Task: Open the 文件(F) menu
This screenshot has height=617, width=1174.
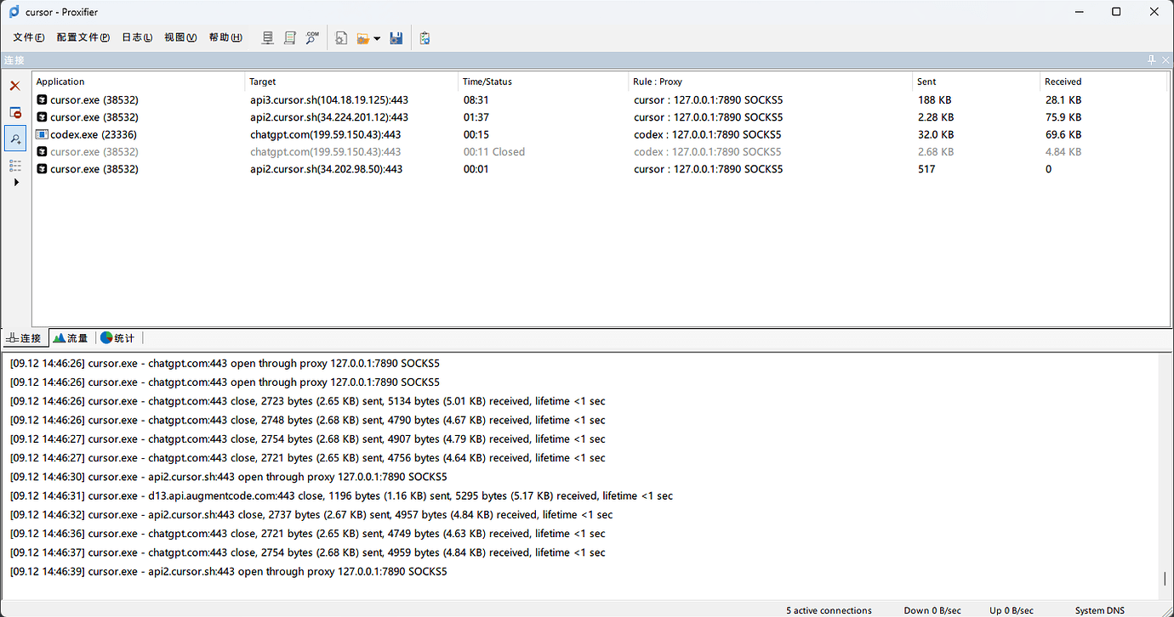Action: tap(29, 37)
